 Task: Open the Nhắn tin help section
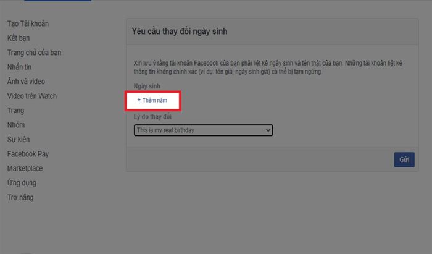click(19, 67)
